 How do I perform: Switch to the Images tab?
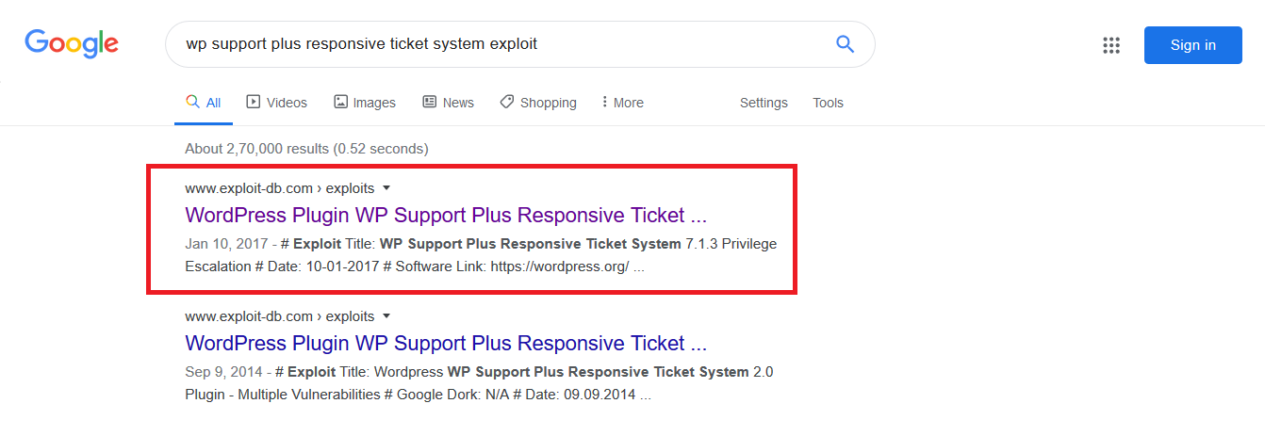coord(365,103)
